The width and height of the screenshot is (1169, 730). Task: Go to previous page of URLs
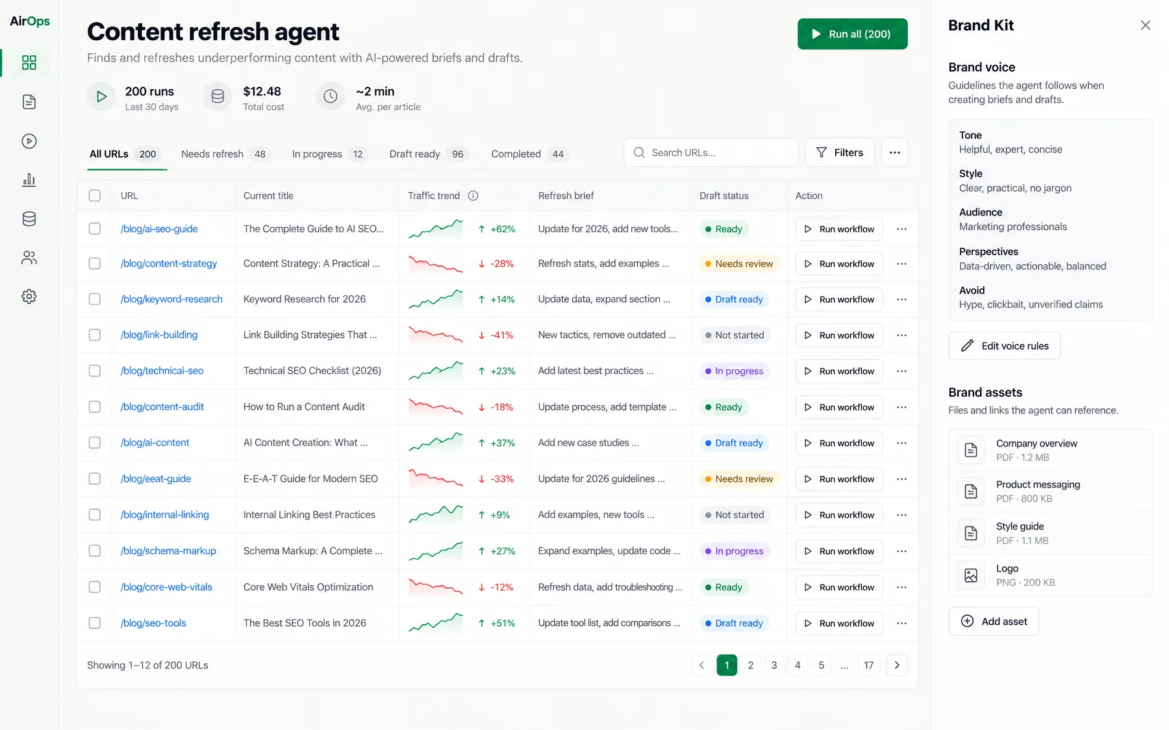tap(701, 665)
